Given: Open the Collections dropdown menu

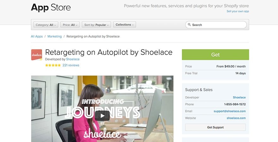Looking at the screenshot, I should (124, 25).
